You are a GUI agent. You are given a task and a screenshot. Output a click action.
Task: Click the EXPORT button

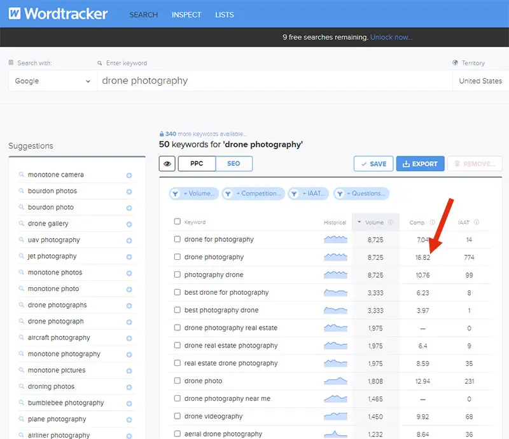click(420, 164)
